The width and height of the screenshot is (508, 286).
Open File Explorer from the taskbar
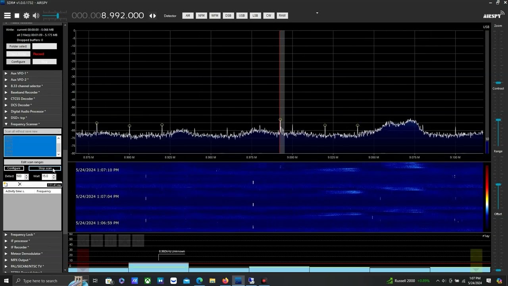tap(212, 281)
